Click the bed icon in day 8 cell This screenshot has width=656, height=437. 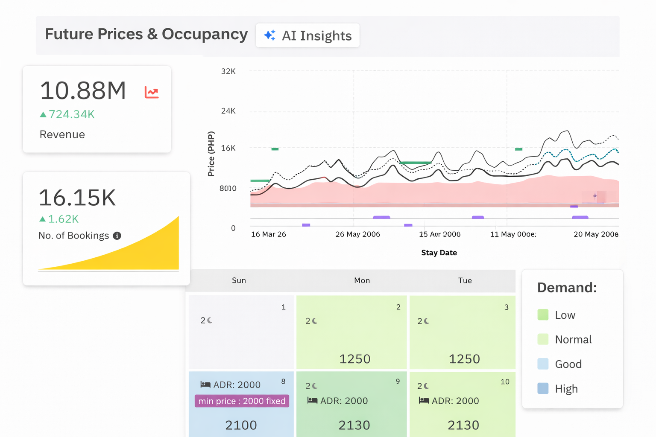[x=205, y=385]
